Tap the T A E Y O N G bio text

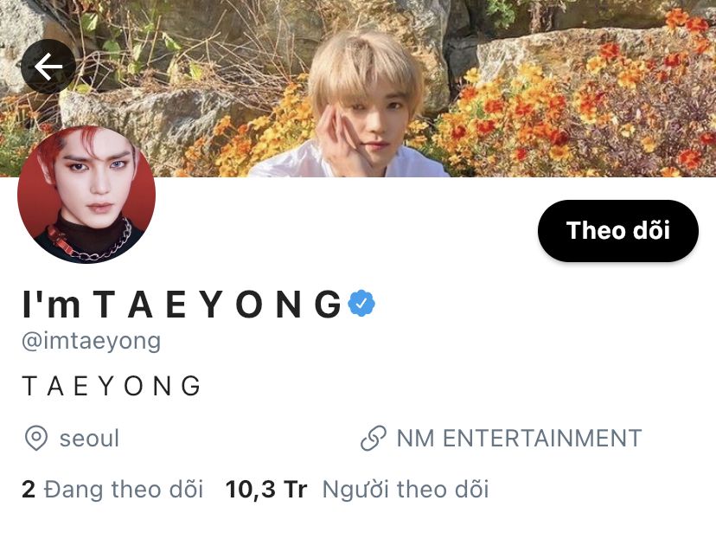[111, 386]
